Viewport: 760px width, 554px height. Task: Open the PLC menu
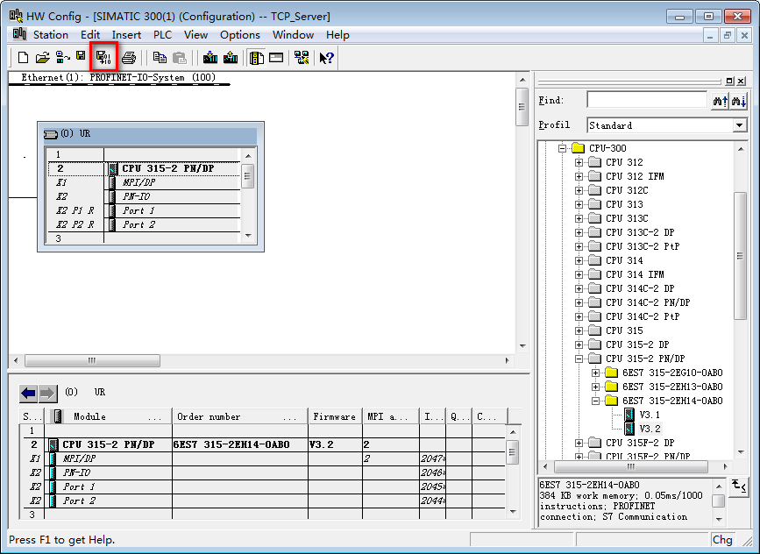click(162, 35)
